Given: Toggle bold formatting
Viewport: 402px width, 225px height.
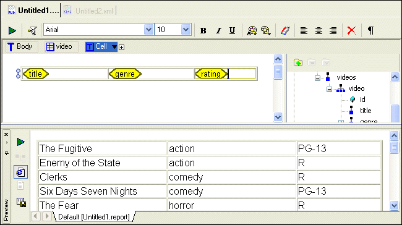Looking at the screenshot, I should pyautogui.click(x=203, y=30).
